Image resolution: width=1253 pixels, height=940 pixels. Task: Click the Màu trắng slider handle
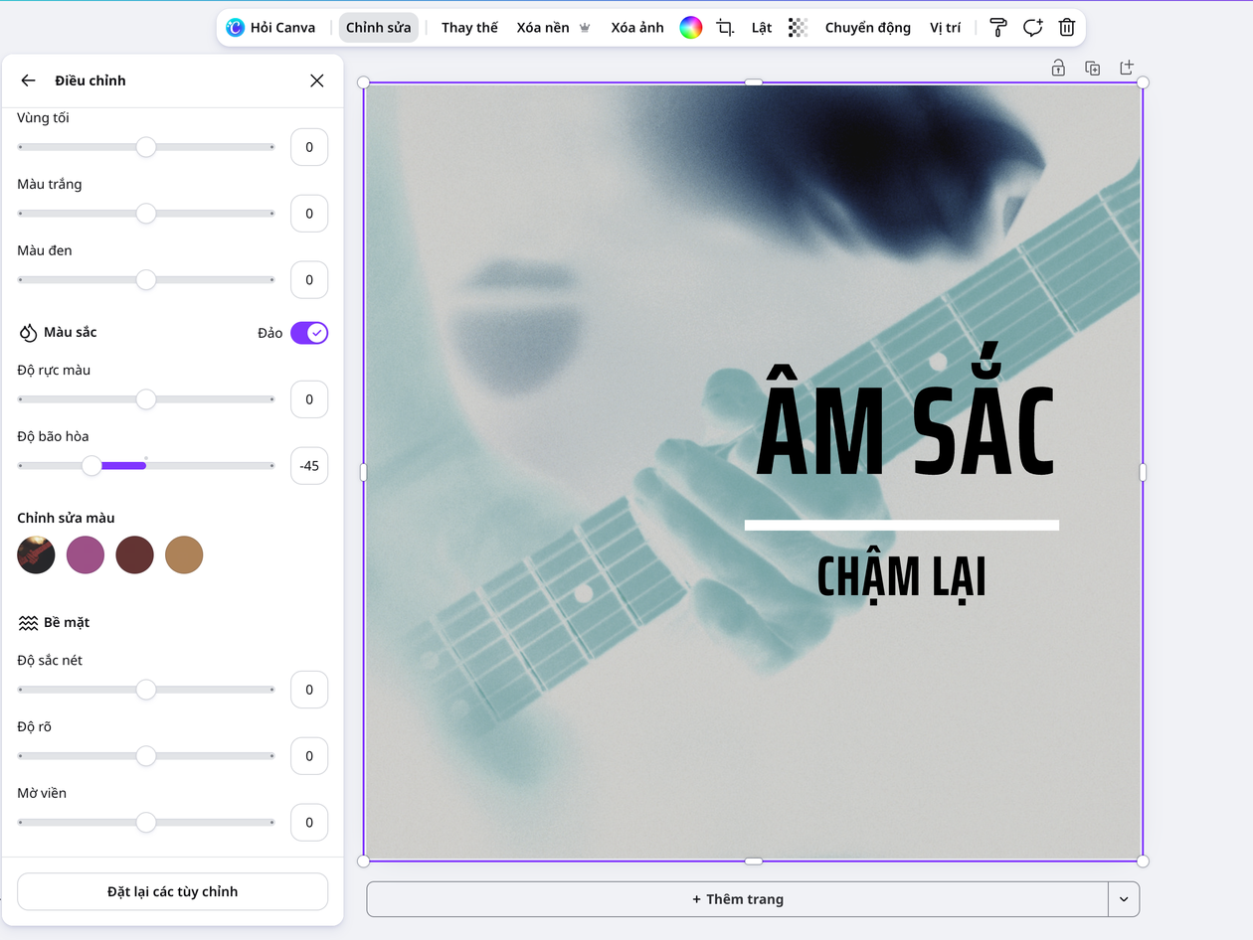[x=146, y=214]
